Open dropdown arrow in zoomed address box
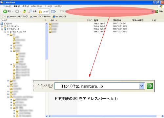 pyautogui.click(x=142, y=86)
